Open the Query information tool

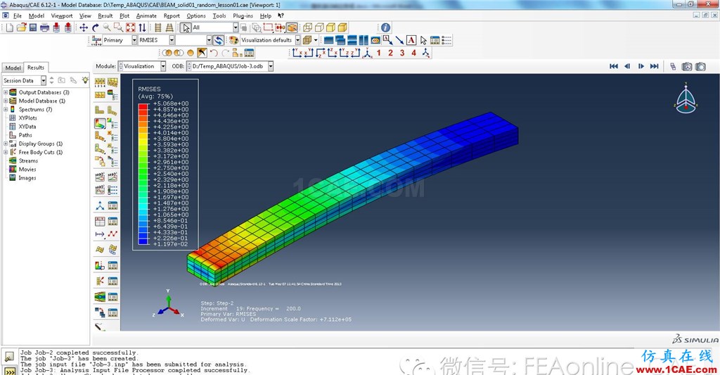(386, 28)
